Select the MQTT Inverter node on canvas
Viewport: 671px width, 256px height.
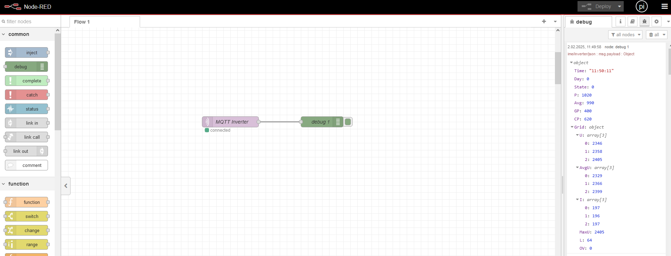230,122
